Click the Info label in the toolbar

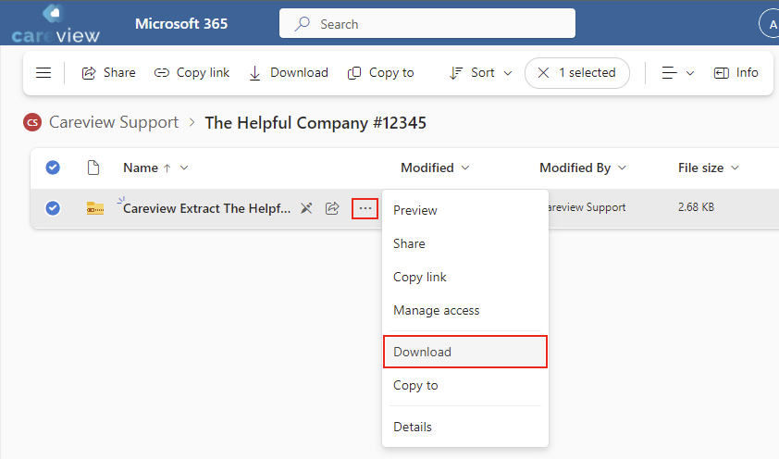(x=748, y=72)
